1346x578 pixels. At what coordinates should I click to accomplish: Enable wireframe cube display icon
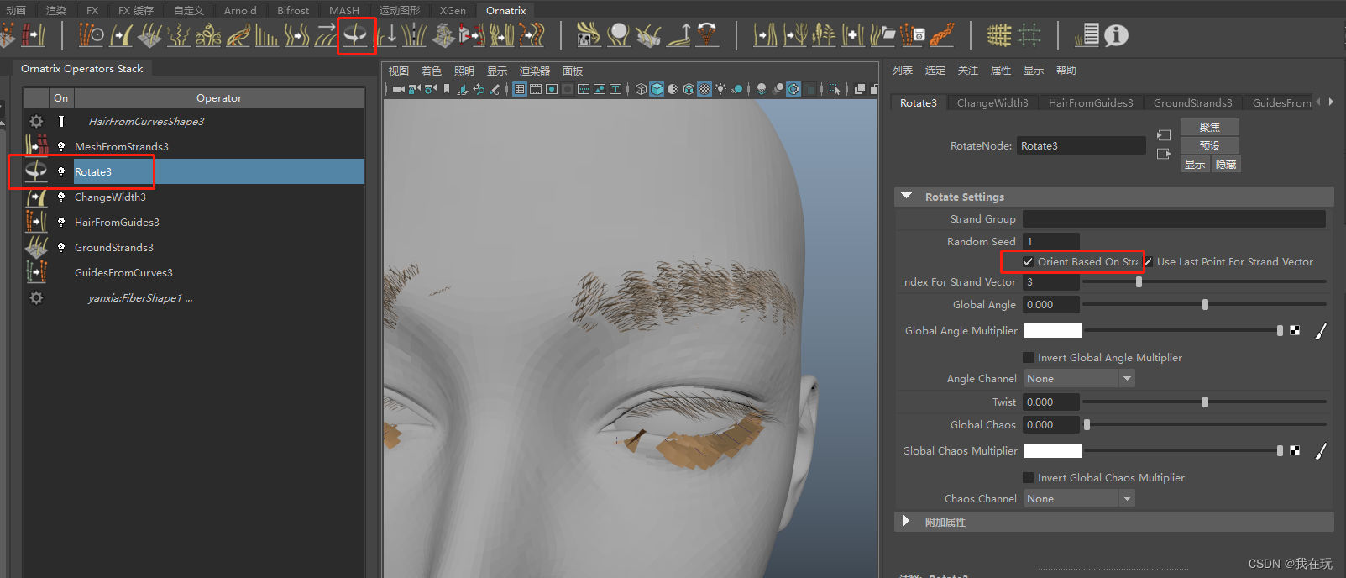[641, 89]
